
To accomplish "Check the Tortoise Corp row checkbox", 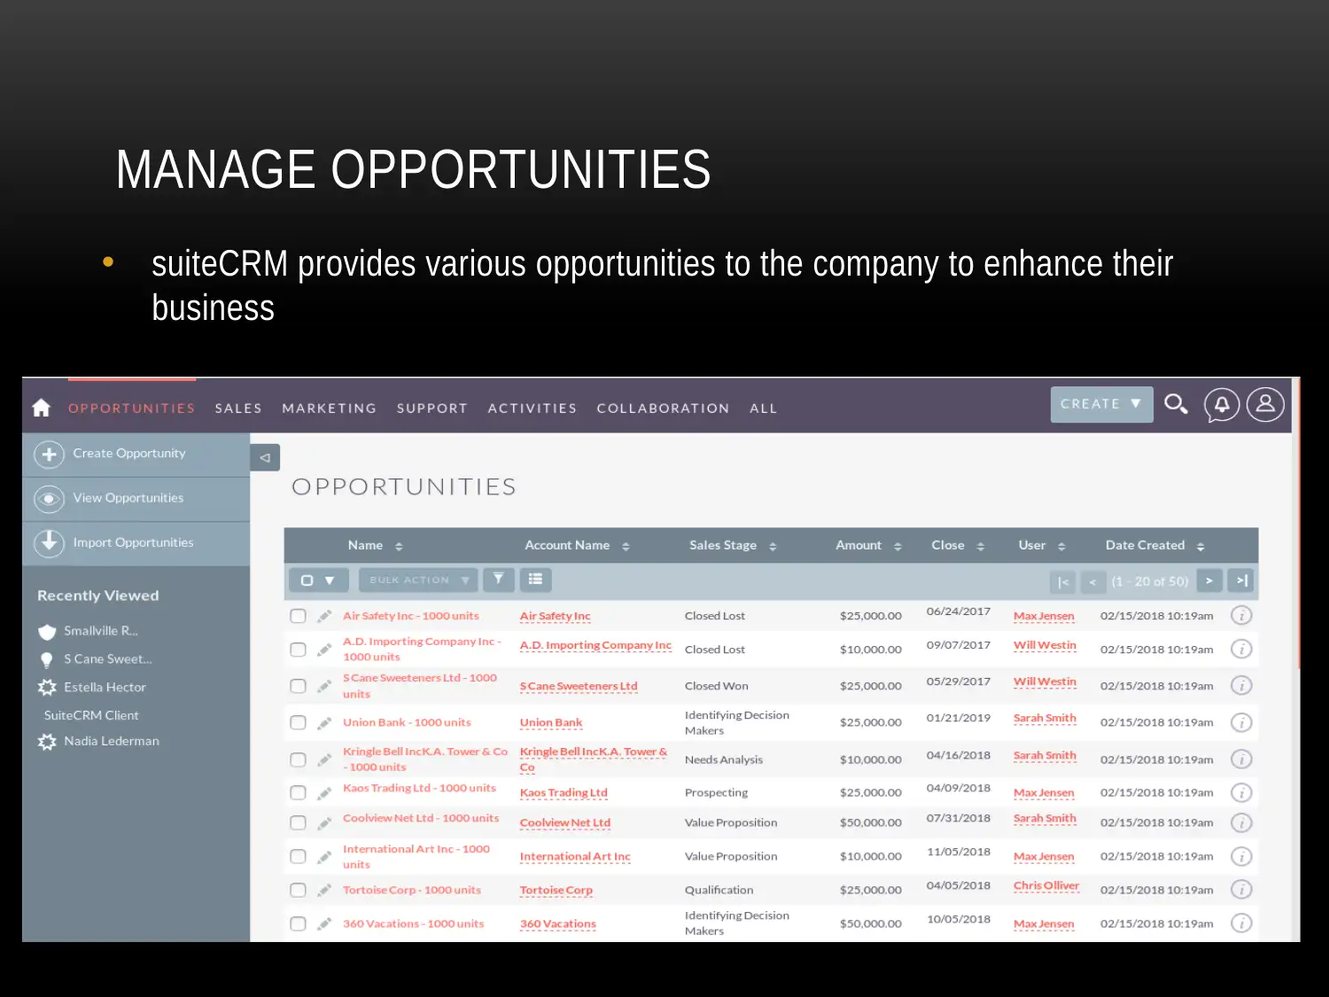I will point(298,890).
